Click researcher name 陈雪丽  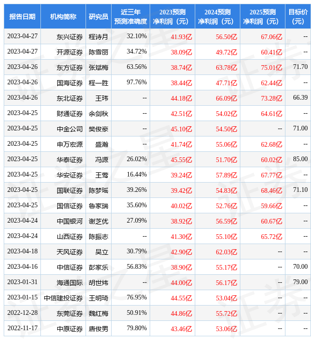pyautogui.click(x=99, y=52)
